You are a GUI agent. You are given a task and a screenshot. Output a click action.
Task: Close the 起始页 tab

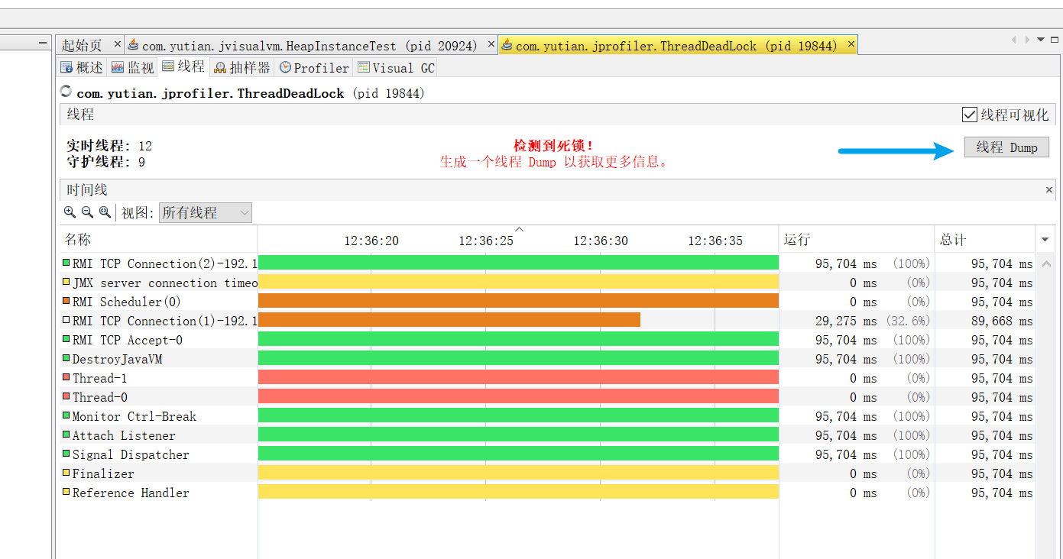click(x=117, y=45)
